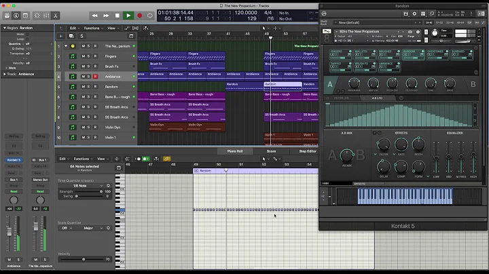The image size is (489, 274).
Task: Open the Mixer icon in control bar
Action: pos(46,15)
